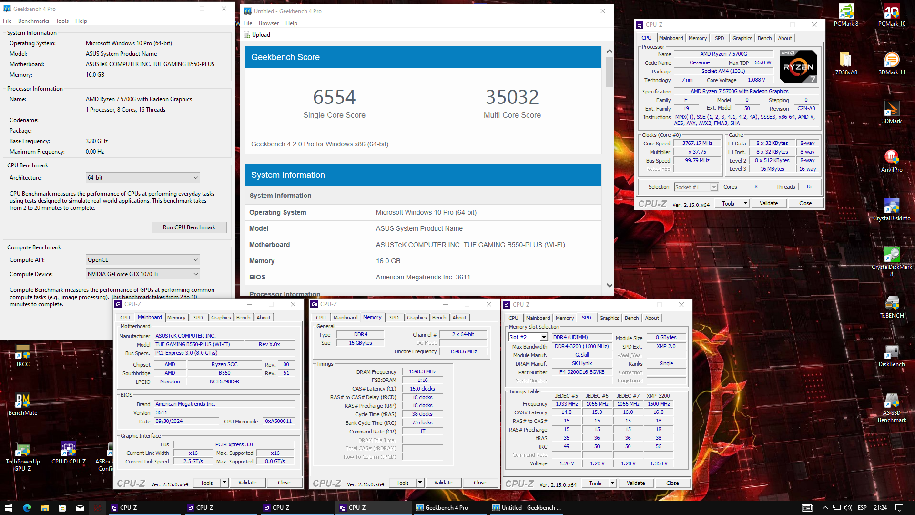Open the AS SSD Benchmark icon
The height and width of the screenshot is (515, 915).
pos(892,407)
